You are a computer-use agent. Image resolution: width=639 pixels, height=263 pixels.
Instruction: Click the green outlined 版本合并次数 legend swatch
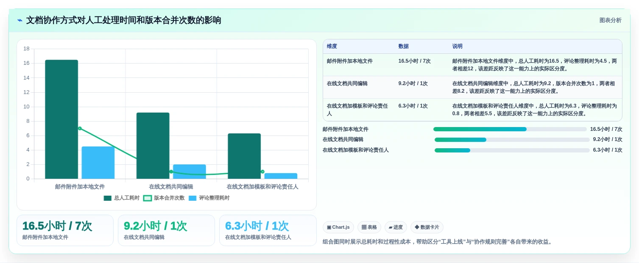(x=148, y=198)
